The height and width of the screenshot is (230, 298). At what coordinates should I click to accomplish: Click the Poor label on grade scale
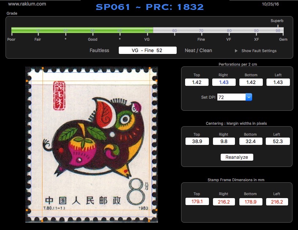[11, 39]
